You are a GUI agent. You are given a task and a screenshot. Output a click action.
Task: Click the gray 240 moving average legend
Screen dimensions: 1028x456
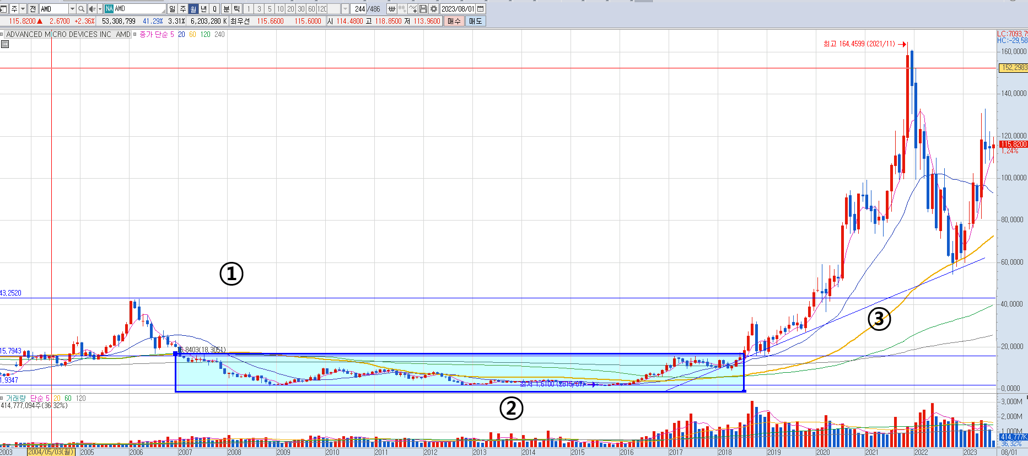point(219,34)
